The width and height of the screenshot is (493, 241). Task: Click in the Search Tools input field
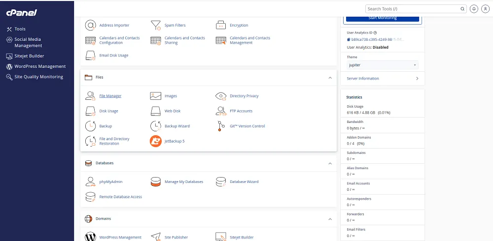[413, 9]
